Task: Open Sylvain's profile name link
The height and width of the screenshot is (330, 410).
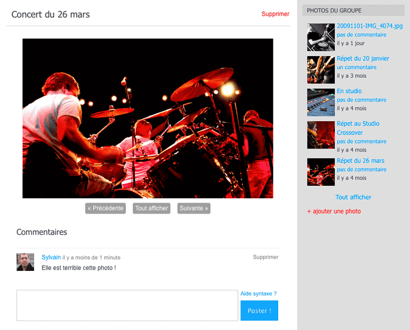Action: 51,257
